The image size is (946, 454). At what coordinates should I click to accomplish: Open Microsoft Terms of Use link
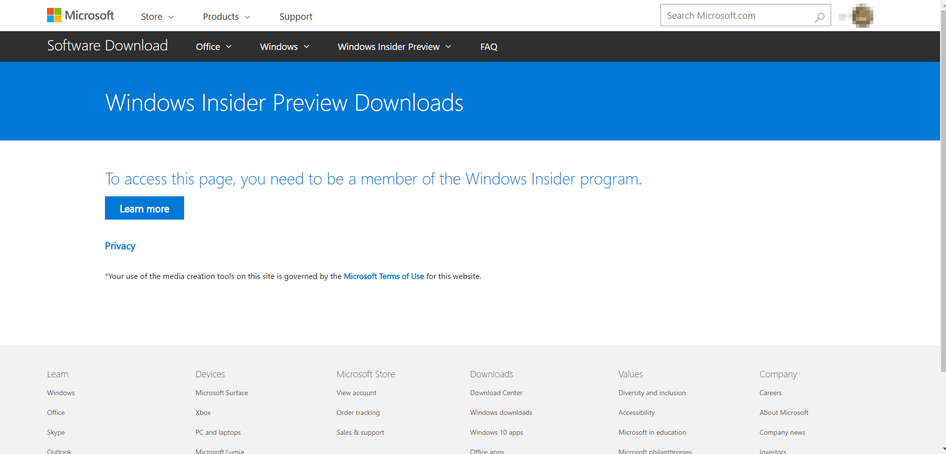[384, 276]
